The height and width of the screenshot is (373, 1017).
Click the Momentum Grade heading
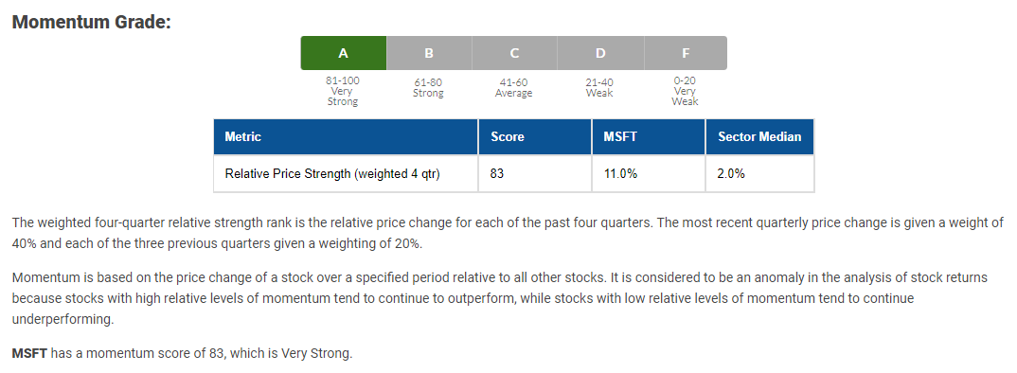(92, 22)
